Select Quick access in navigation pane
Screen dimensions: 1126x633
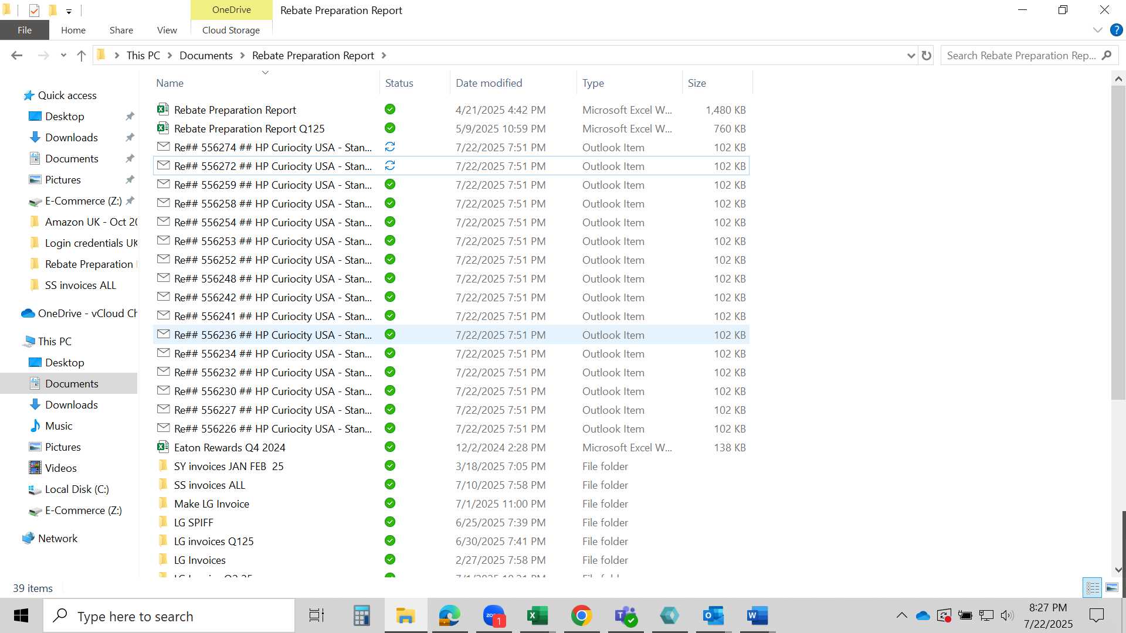coord(67,95)
